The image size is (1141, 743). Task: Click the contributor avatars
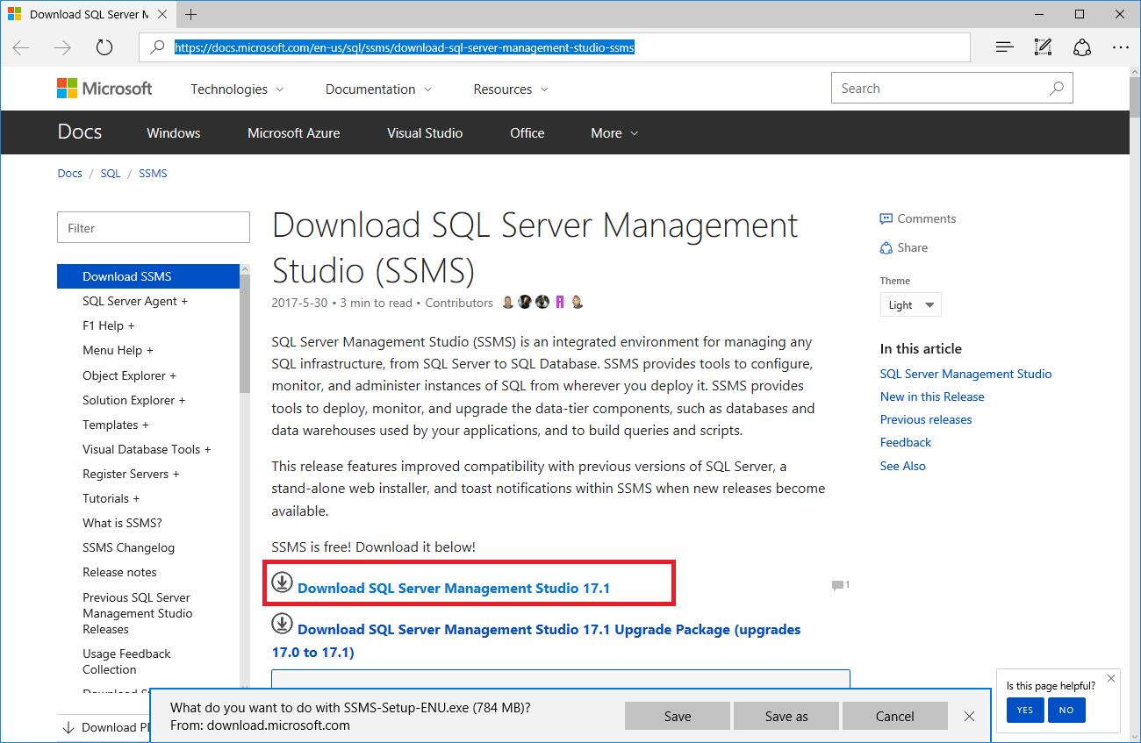coord(542,302)
